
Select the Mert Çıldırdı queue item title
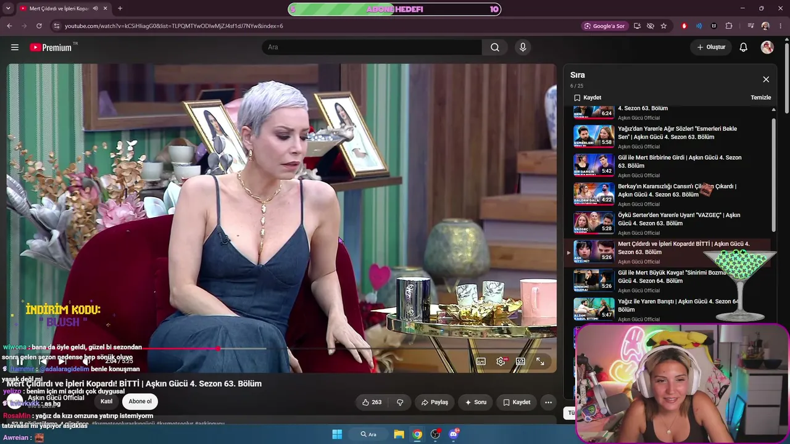coord(683,248)
